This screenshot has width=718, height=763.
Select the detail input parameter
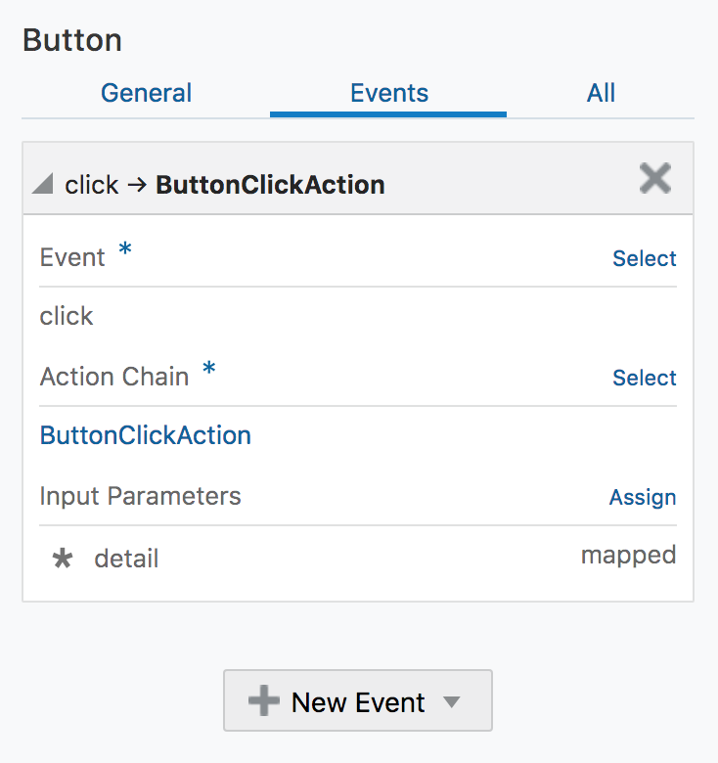[x=126, y=560]
